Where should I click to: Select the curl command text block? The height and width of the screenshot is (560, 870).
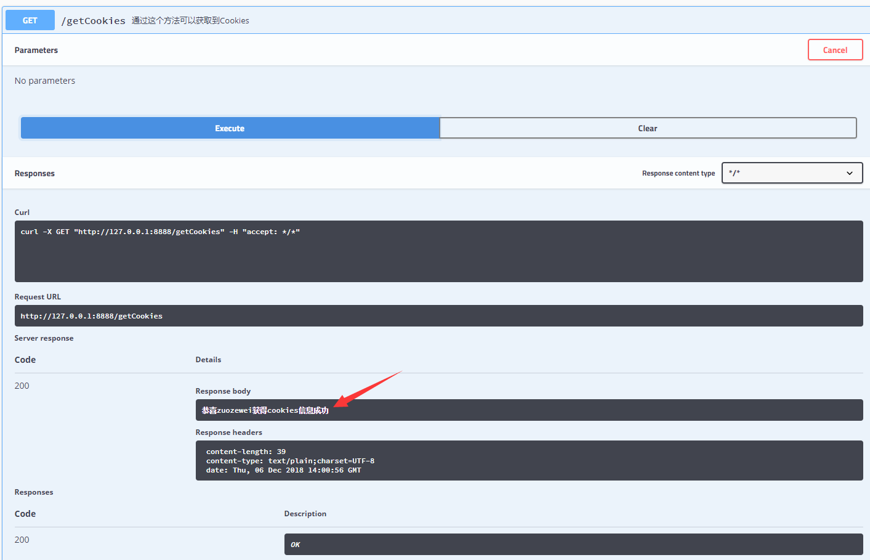click(438, 251)
